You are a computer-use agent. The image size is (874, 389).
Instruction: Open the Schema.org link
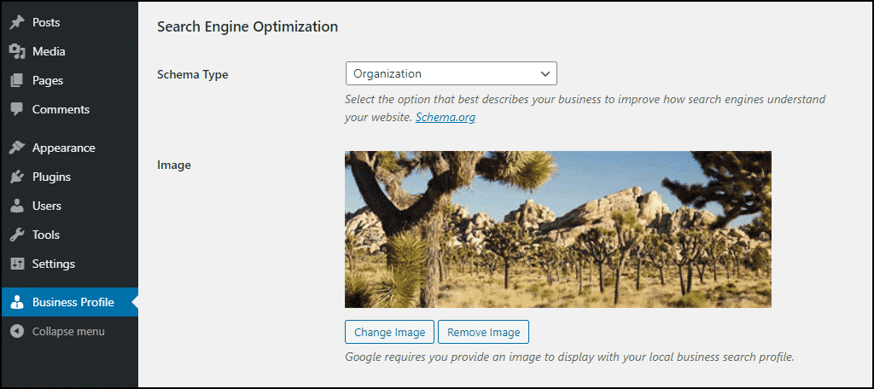point(446,118)
